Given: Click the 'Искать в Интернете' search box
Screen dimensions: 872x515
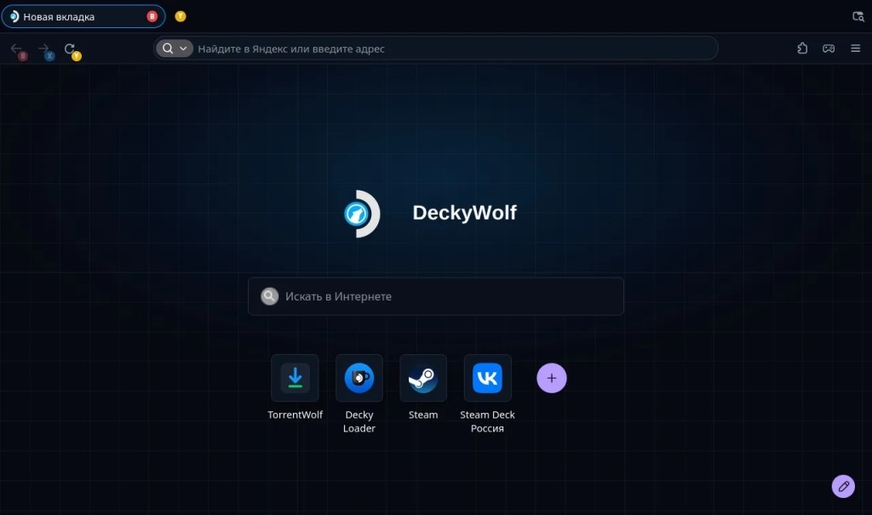Looking at the screenshot, I should coord(436,296).
